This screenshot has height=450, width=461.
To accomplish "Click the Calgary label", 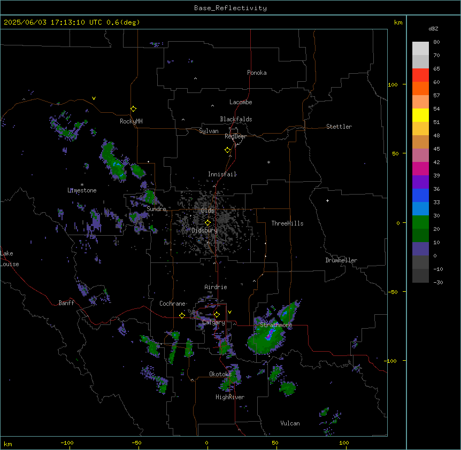I will 213,322.
